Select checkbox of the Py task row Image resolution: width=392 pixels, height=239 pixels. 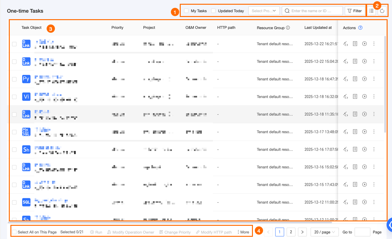tap(14, 79)
